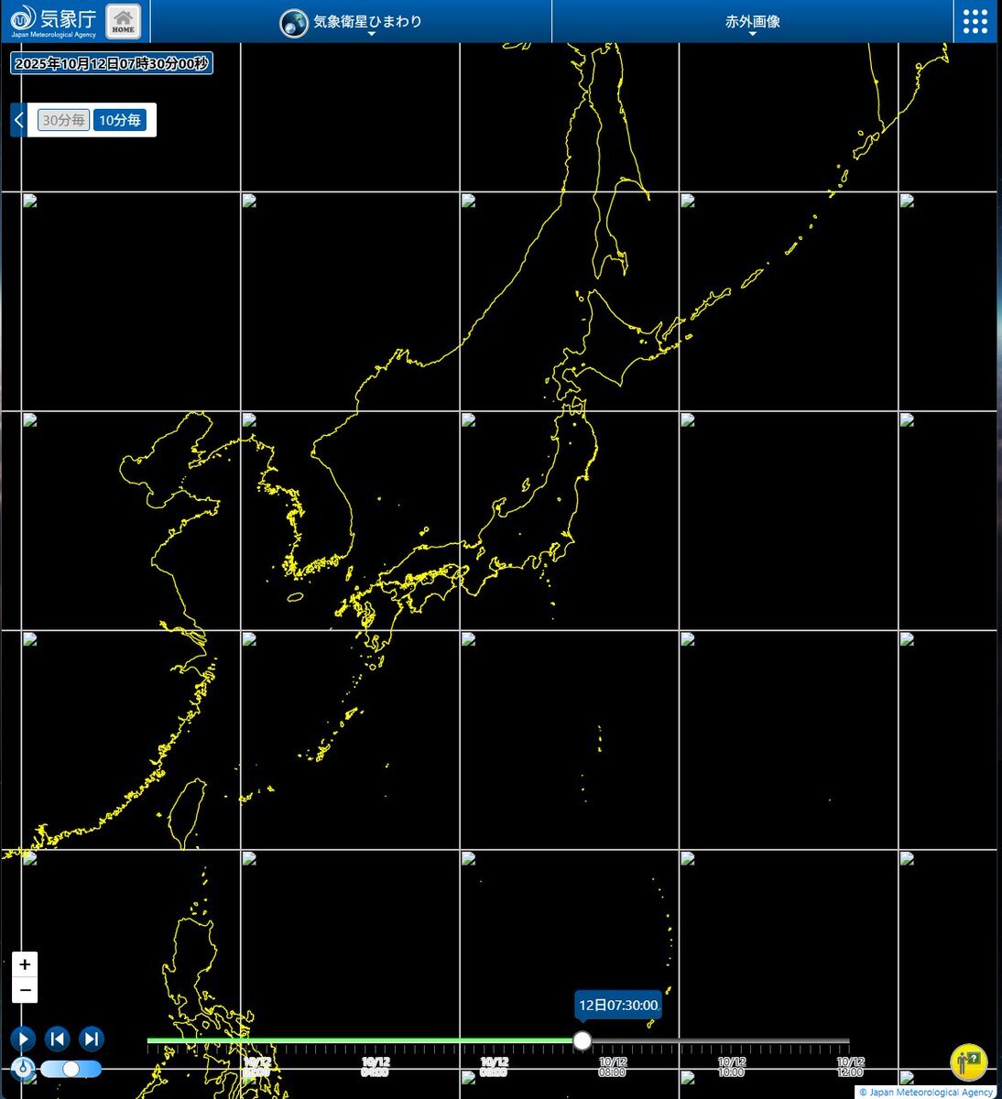Viewport: 1002px width, 1099px height.
Task: Open the grid menu icon at the top right
Action: (975, 21)
